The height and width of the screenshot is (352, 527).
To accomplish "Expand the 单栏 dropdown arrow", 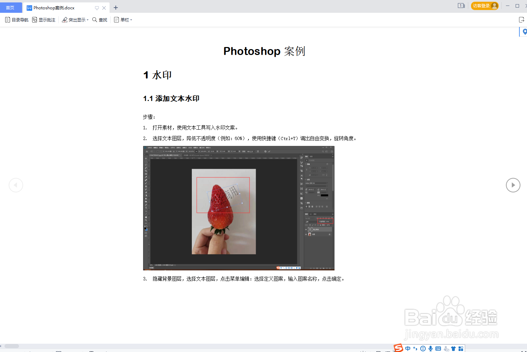I will 131,20.
